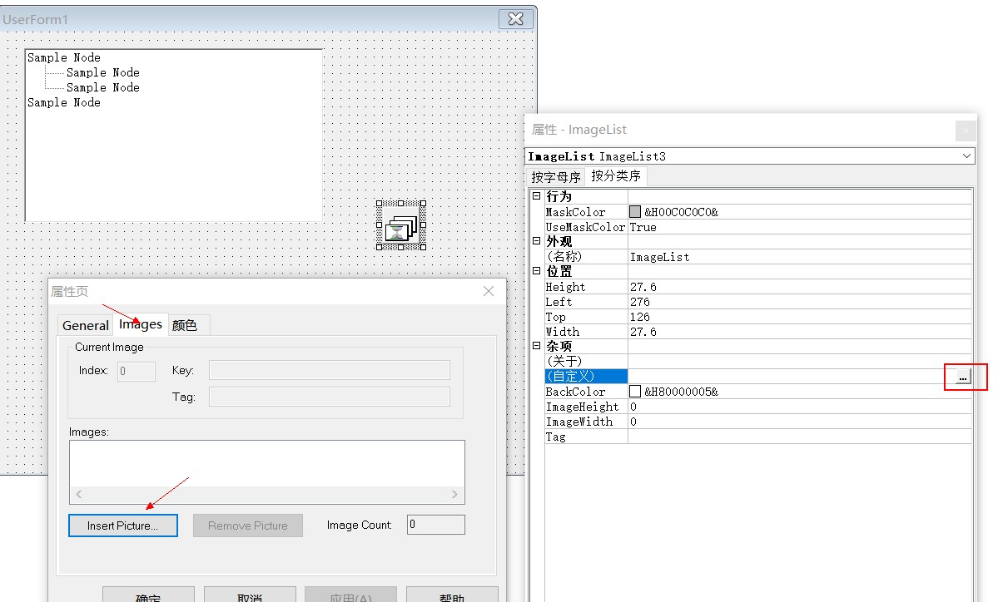The image size is (1008, 602).
Task: Click the MaskColor color swatch
Action: click(x=634, y=211)
